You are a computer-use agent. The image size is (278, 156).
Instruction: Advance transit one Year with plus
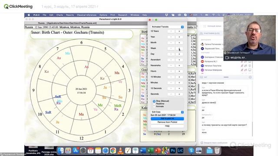point(179,37)
